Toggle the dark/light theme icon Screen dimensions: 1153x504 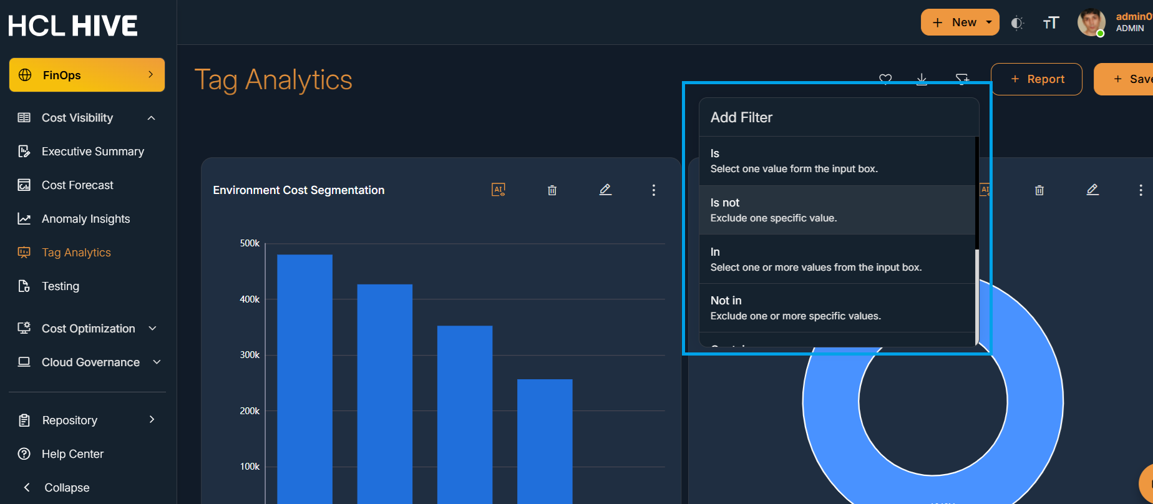coord(1017,23)
